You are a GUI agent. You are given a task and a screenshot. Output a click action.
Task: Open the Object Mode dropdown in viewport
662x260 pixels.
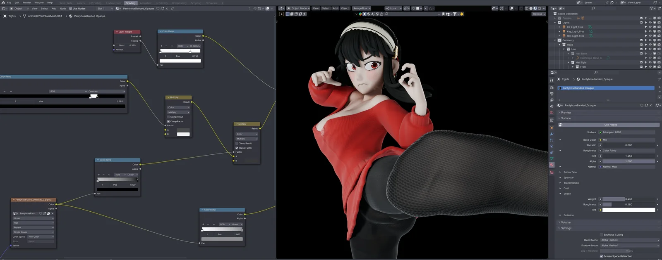(x=299, y=8)
